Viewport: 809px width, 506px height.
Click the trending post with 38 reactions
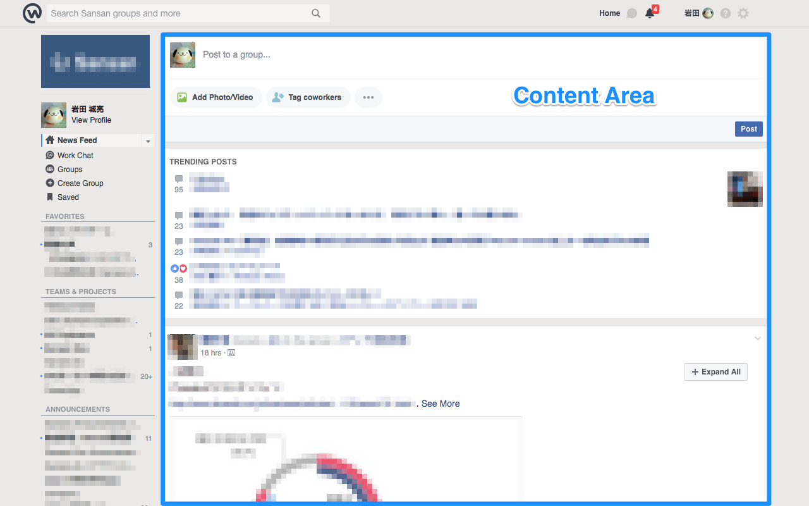237,271
